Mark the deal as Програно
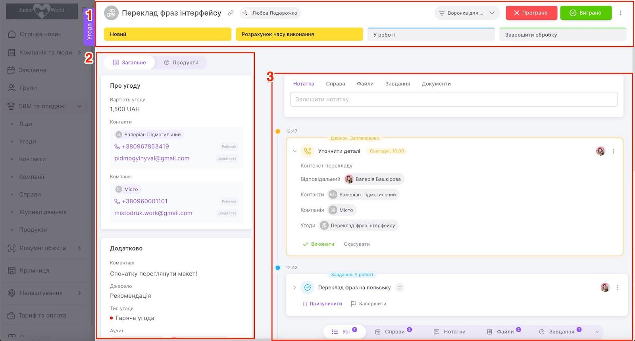 point(531,13)
